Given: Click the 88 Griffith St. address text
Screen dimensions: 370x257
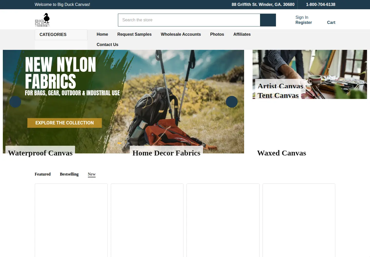Looking at the screenshot, I should click(263, 4).
